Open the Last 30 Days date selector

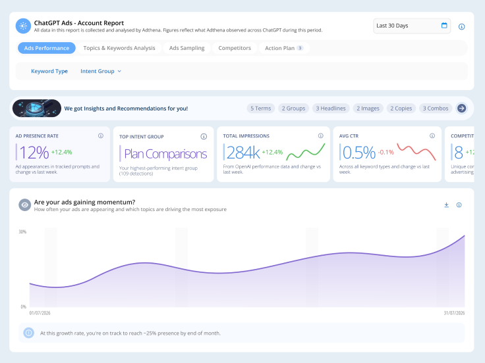[x=412, y=26]
